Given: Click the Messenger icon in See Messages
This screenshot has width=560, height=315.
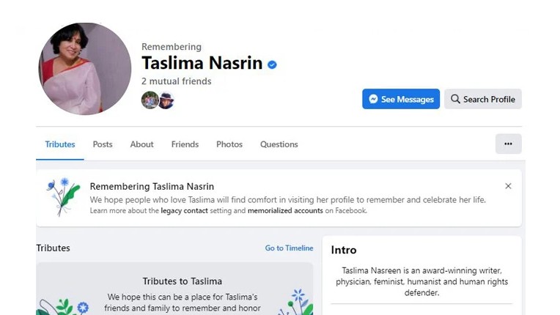Looking at the screenshot, I should point(373,100).
